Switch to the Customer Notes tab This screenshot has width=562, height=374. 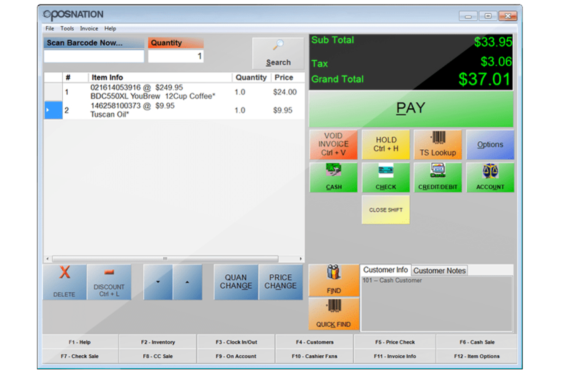tap(439, 270)
